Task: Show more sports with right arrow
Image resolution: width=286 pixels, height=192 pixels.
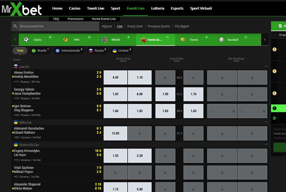Action: click(x=265, y=39)
